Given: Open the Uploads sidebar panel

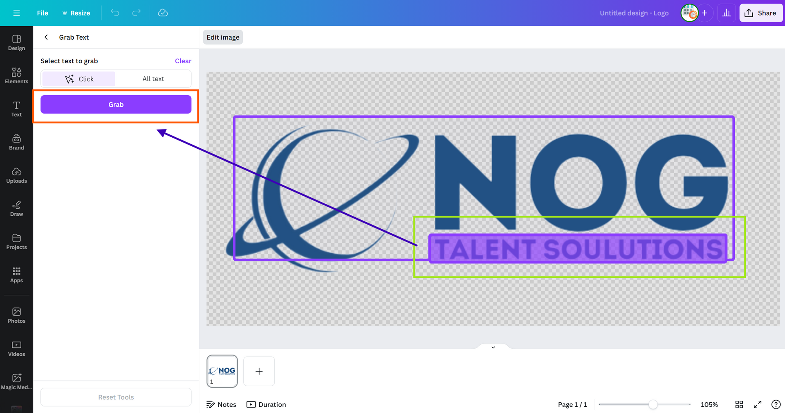Looking at the screenshot, I should coord(16,175).
